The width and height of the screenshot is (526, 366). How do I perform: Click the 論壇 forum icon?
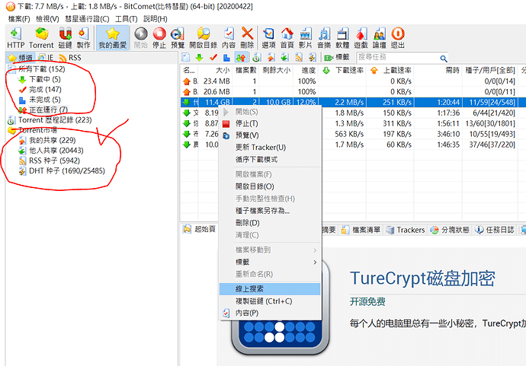tap(380, 38)
